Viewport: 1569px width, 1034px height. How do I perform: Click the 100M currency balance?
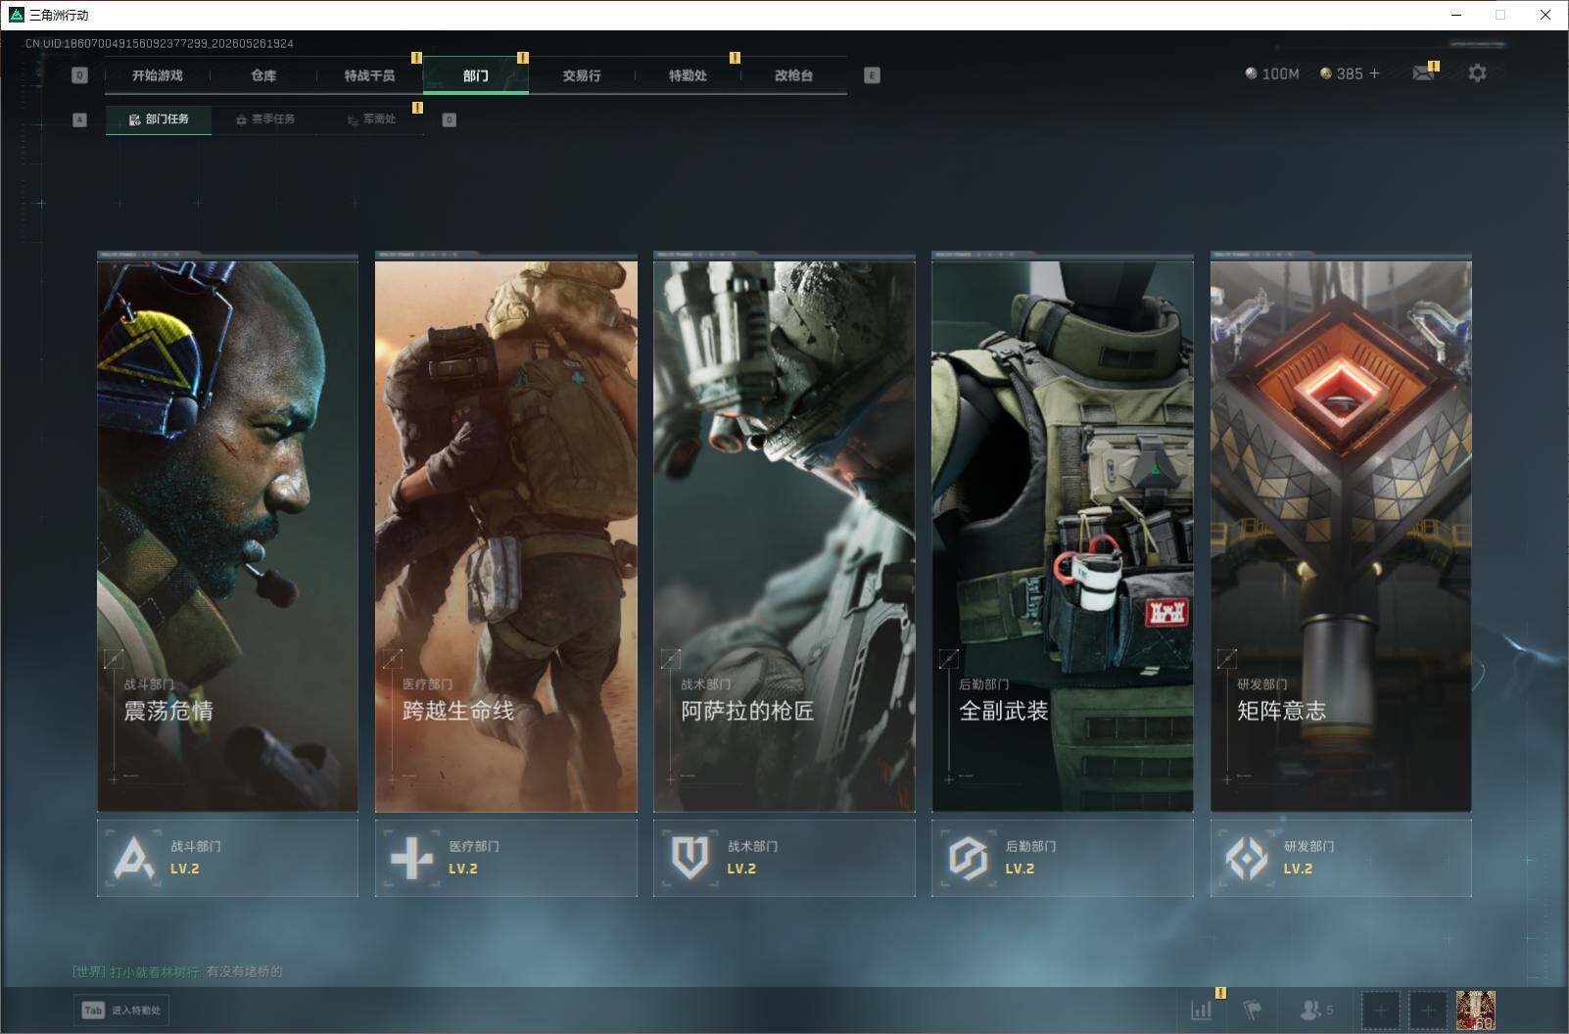tap(1271, 73)
